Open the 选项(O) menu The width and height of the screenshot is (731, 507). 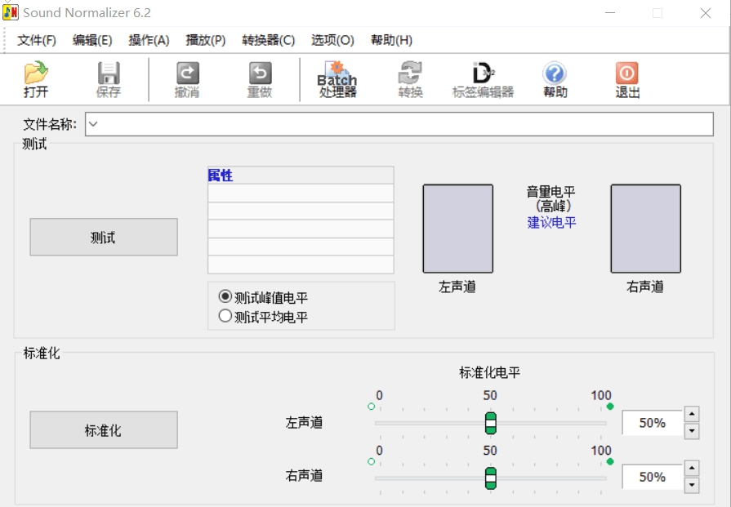tap(330, 39)
